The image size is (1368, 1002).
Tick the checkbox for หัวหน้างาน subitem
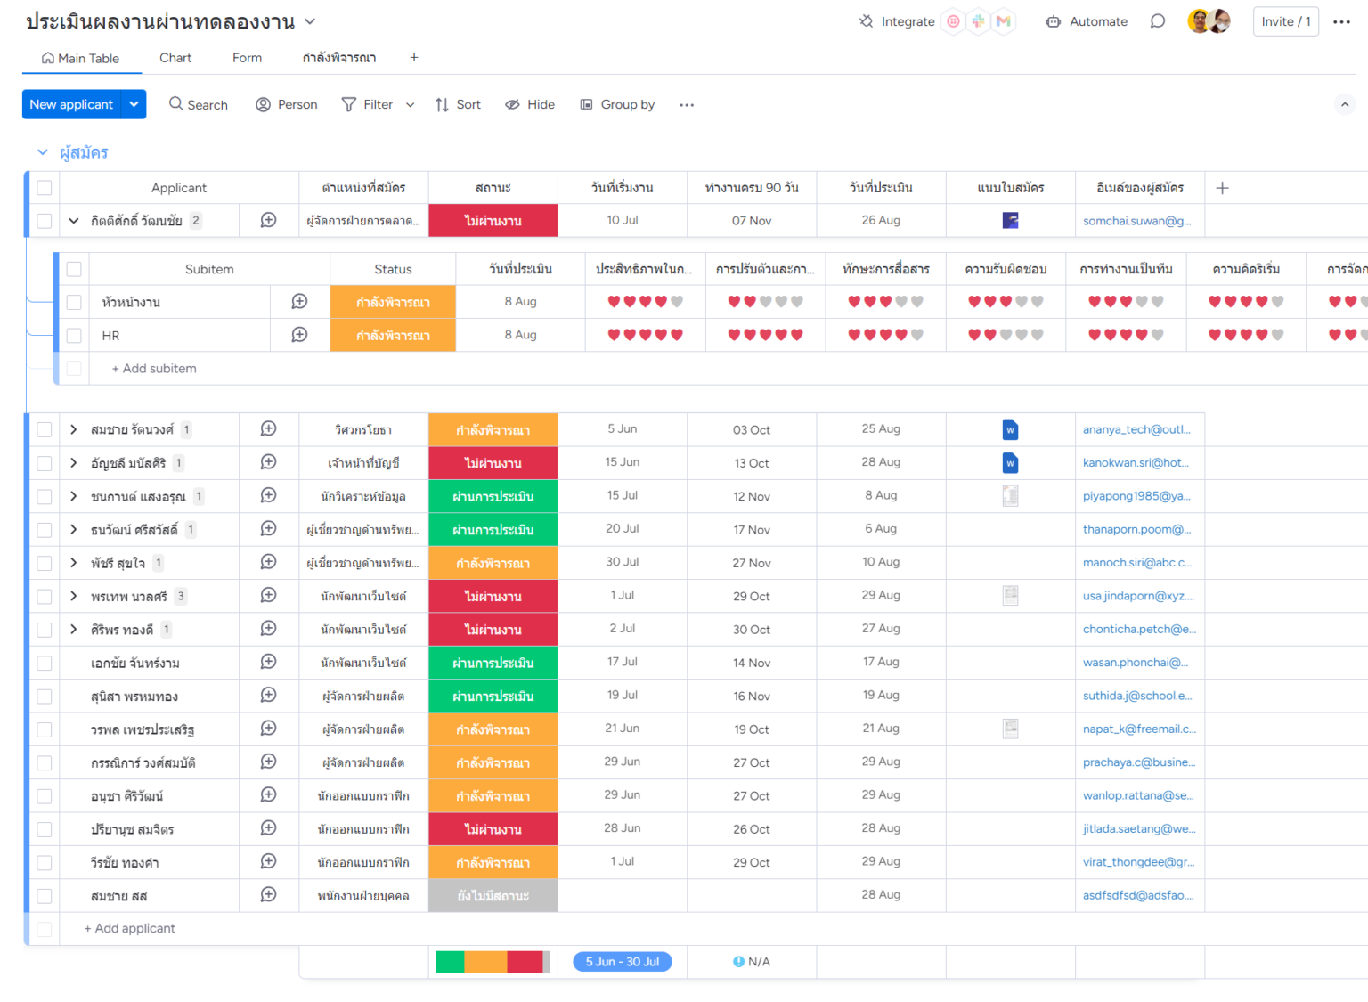pyautogui.click(x=74, y=302)
